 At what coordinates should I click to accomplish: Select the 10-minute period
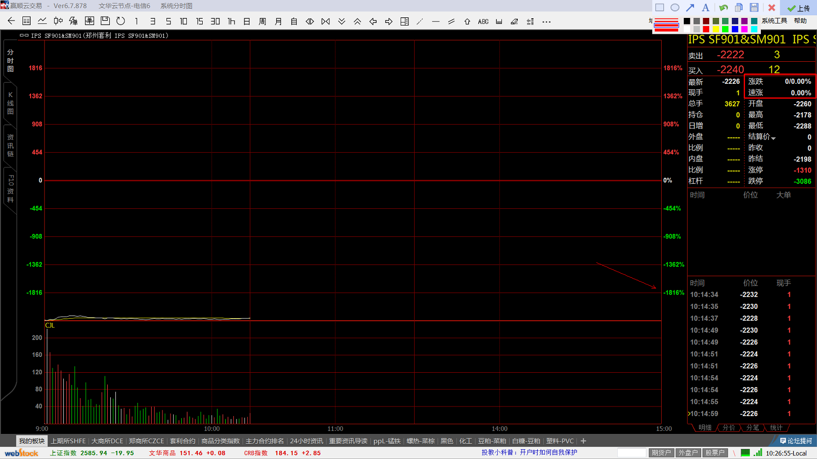(184, 21)
